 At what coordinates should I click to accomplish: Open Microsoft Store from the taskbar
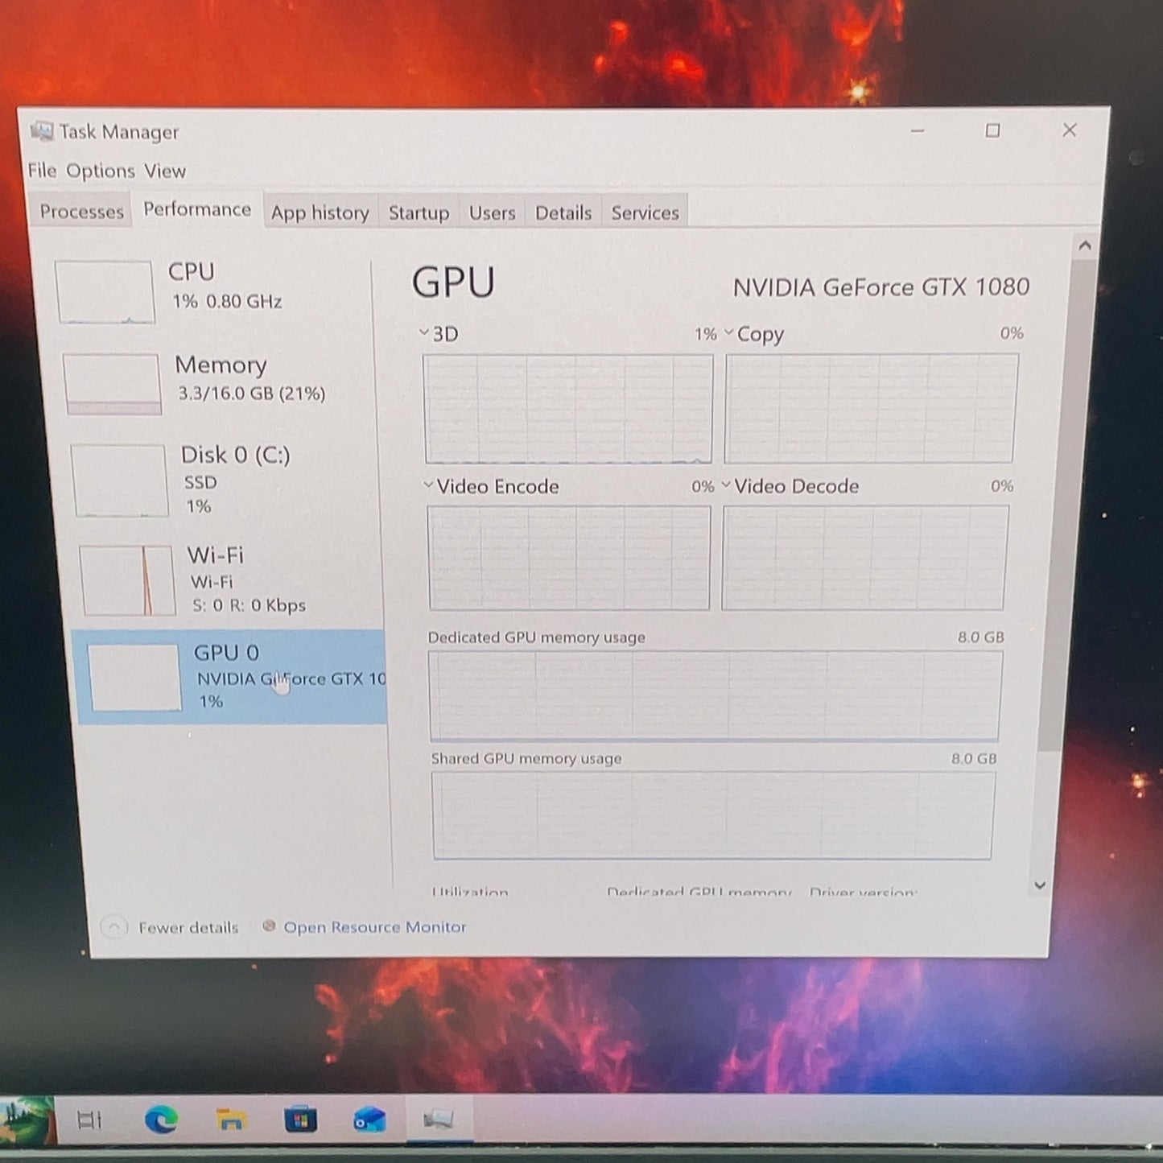(300, 1120)
